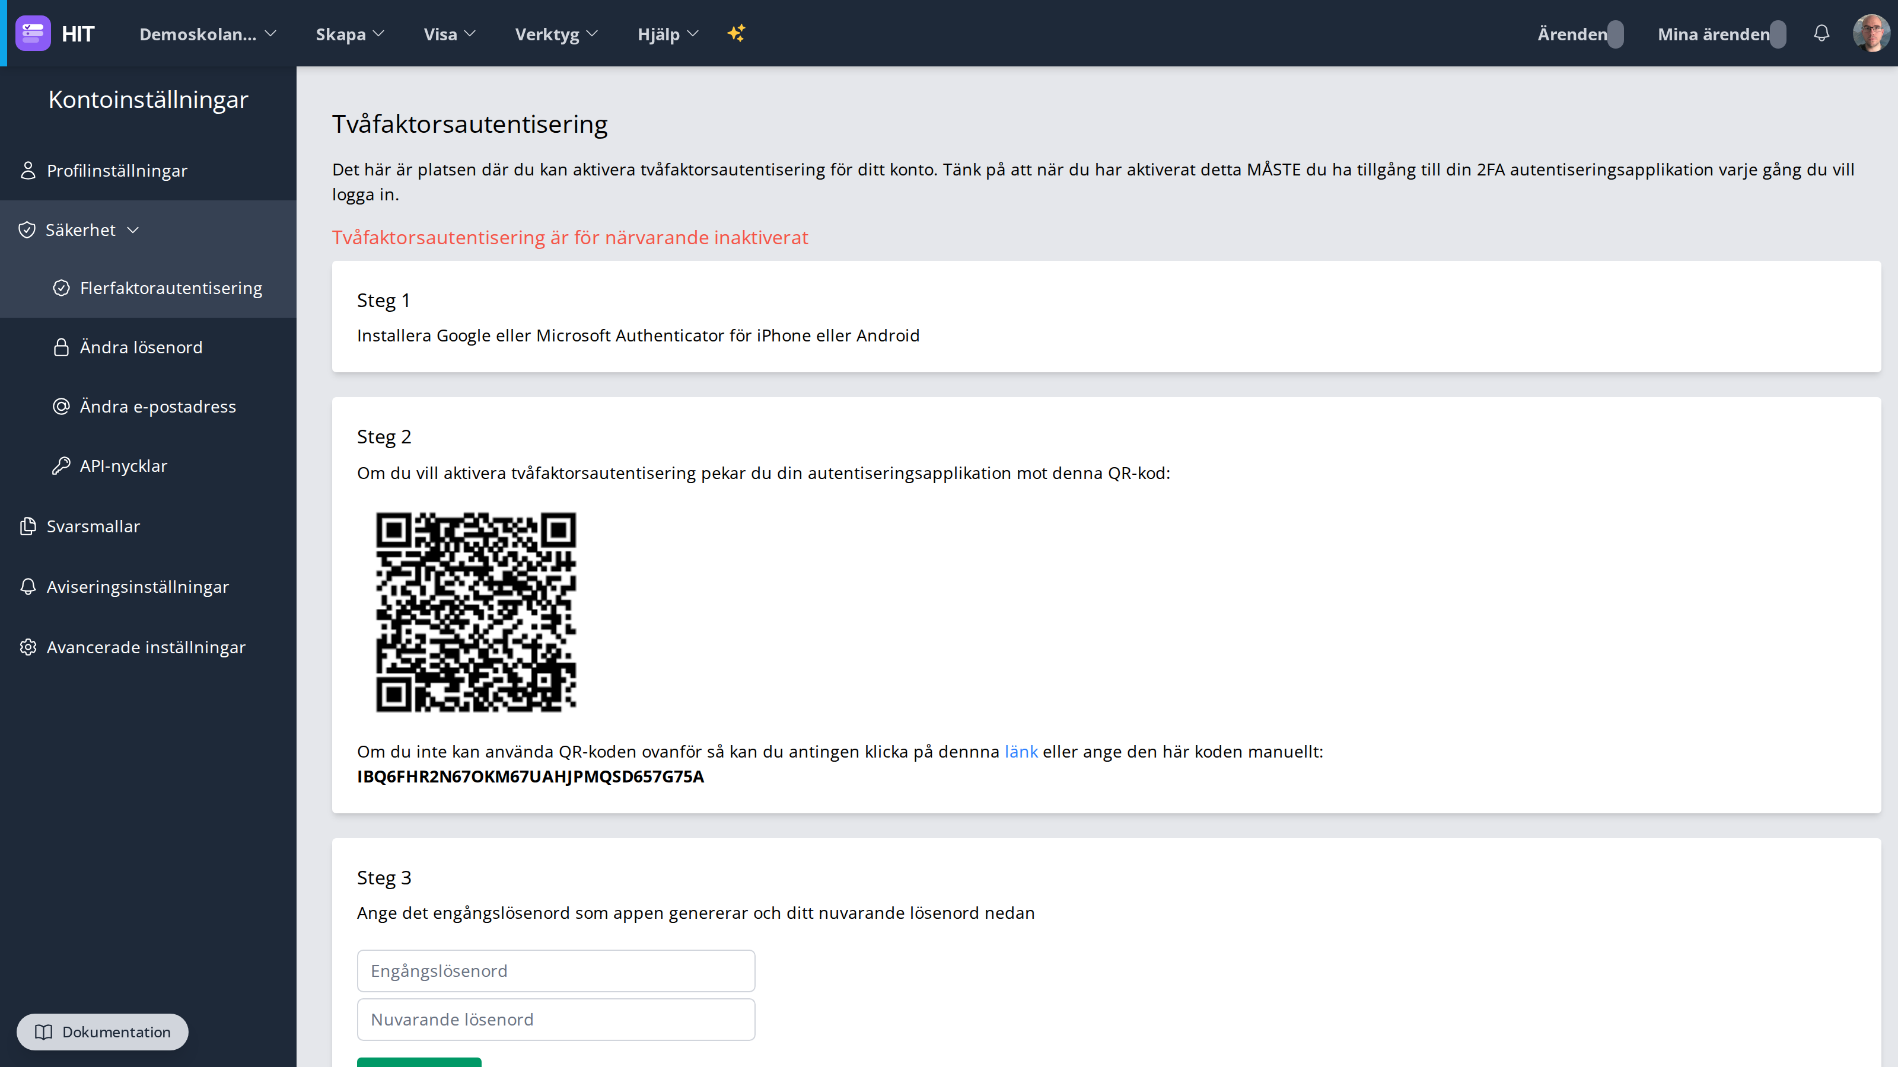Click the Aviseringsinställningar bell icon
This screenshot has height=1067, width=1898.
coord(28,586)
